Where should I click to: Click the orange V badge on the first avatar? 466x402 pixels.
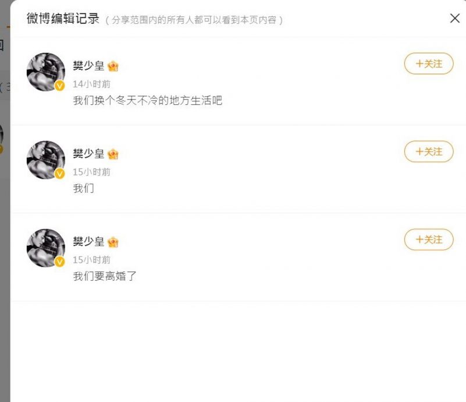tap(58, 86)
